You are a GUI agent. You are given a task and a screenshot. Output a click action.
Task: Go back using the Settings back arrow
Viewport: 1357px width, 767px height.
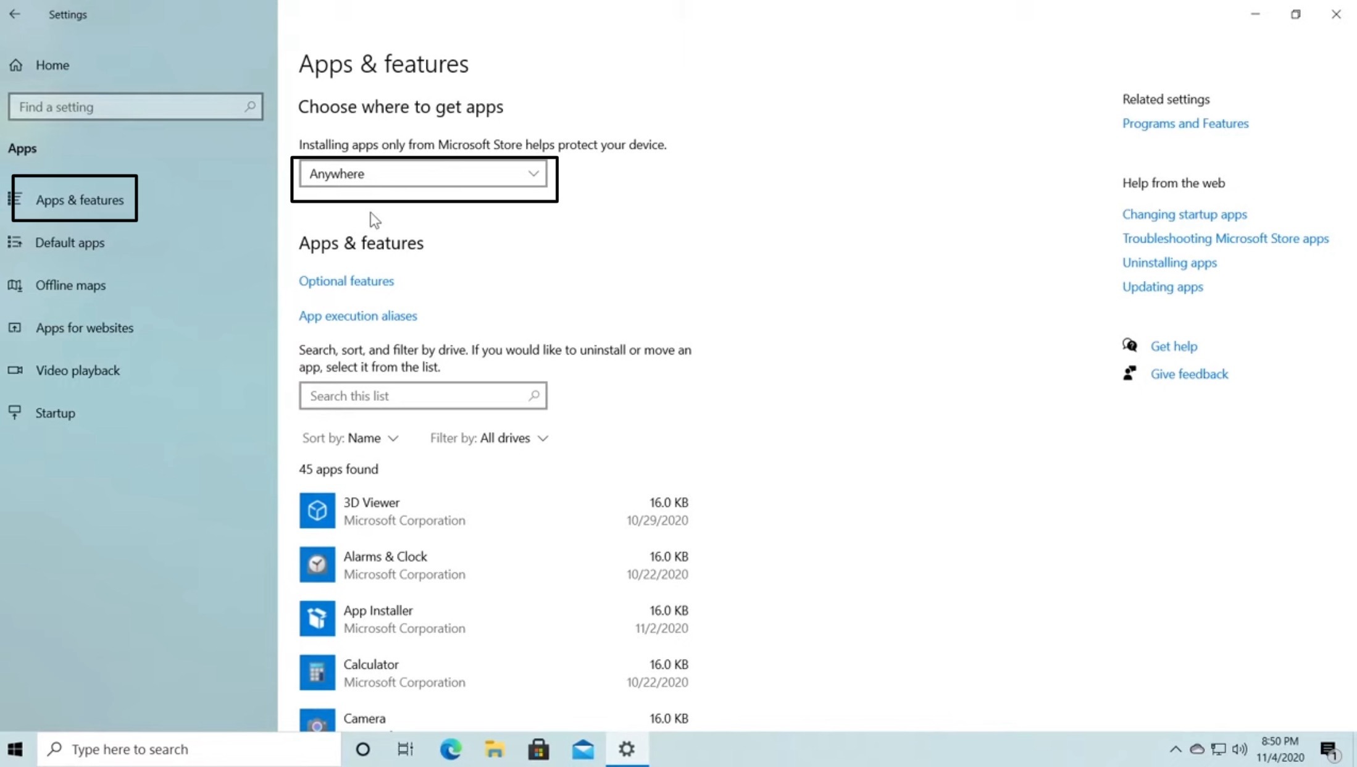tap(15, 14)
